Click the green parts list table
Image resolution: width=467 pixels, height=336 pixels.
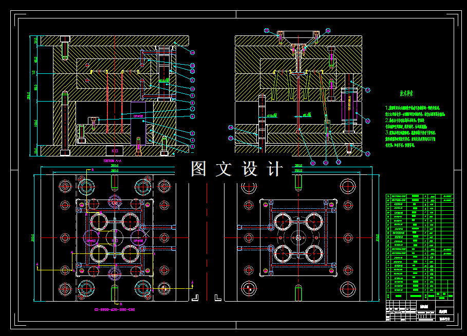point(420,247)
